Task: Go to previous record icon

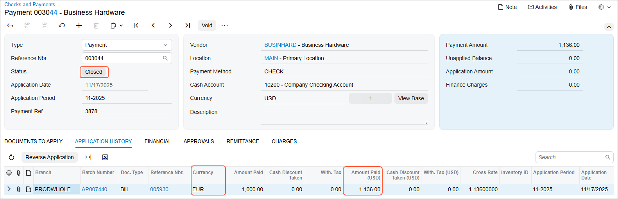Action: [153, 25]
